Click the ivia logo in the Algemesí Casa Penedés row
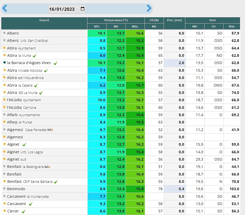 tap(50, 130)
